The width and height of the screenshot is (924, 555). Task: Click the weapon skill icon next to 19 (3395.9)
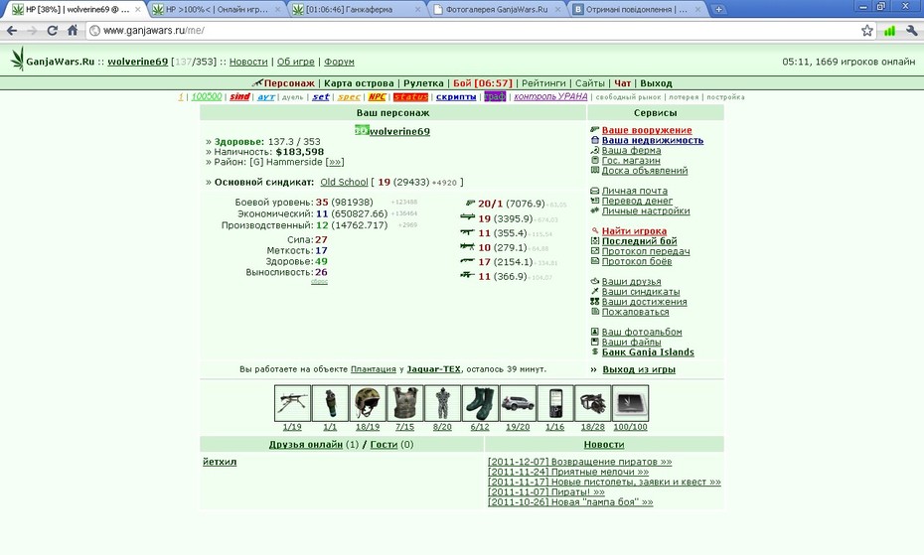[468, 217]
